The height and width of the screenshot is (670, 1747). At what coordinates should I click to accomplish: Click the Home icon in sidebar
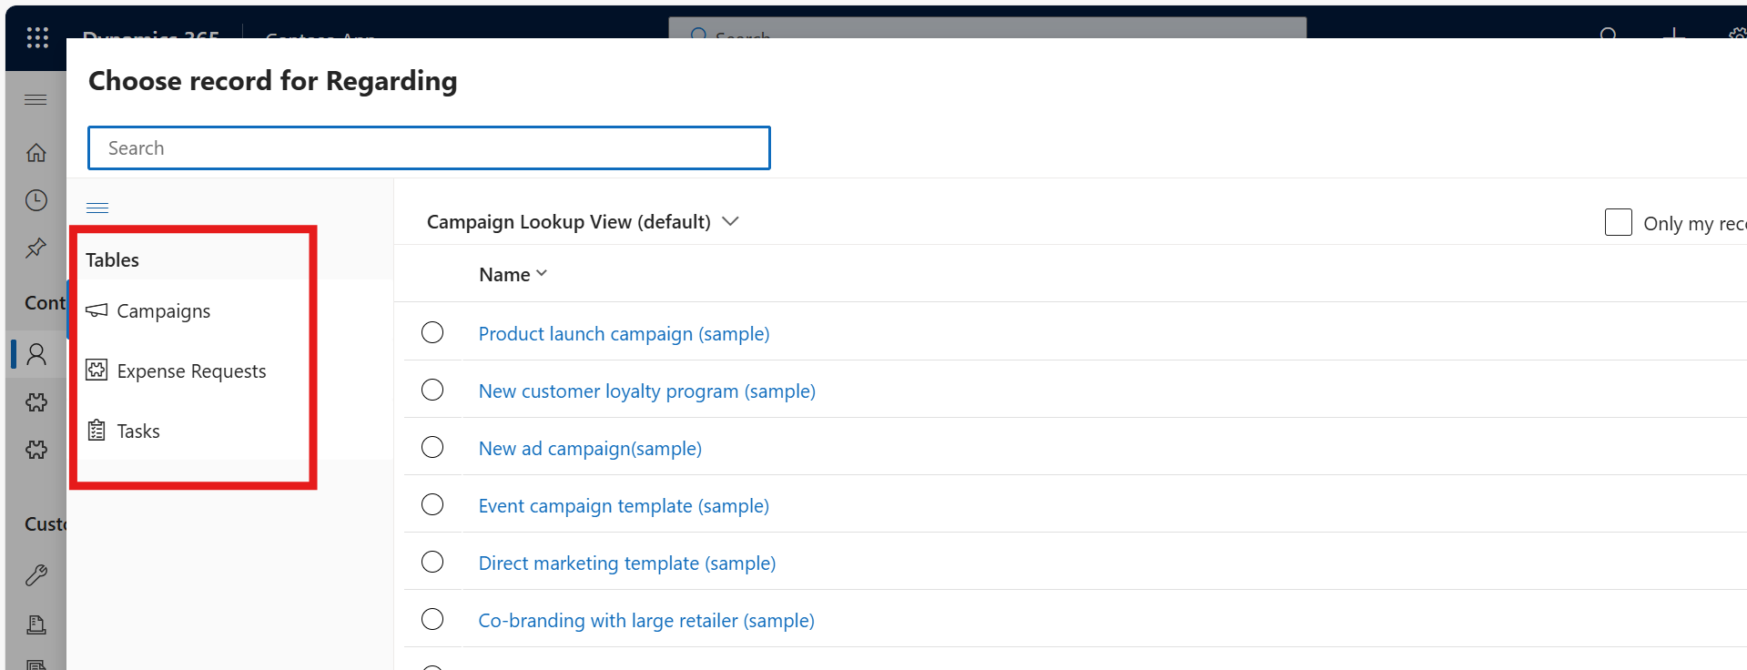coord(36,153)
